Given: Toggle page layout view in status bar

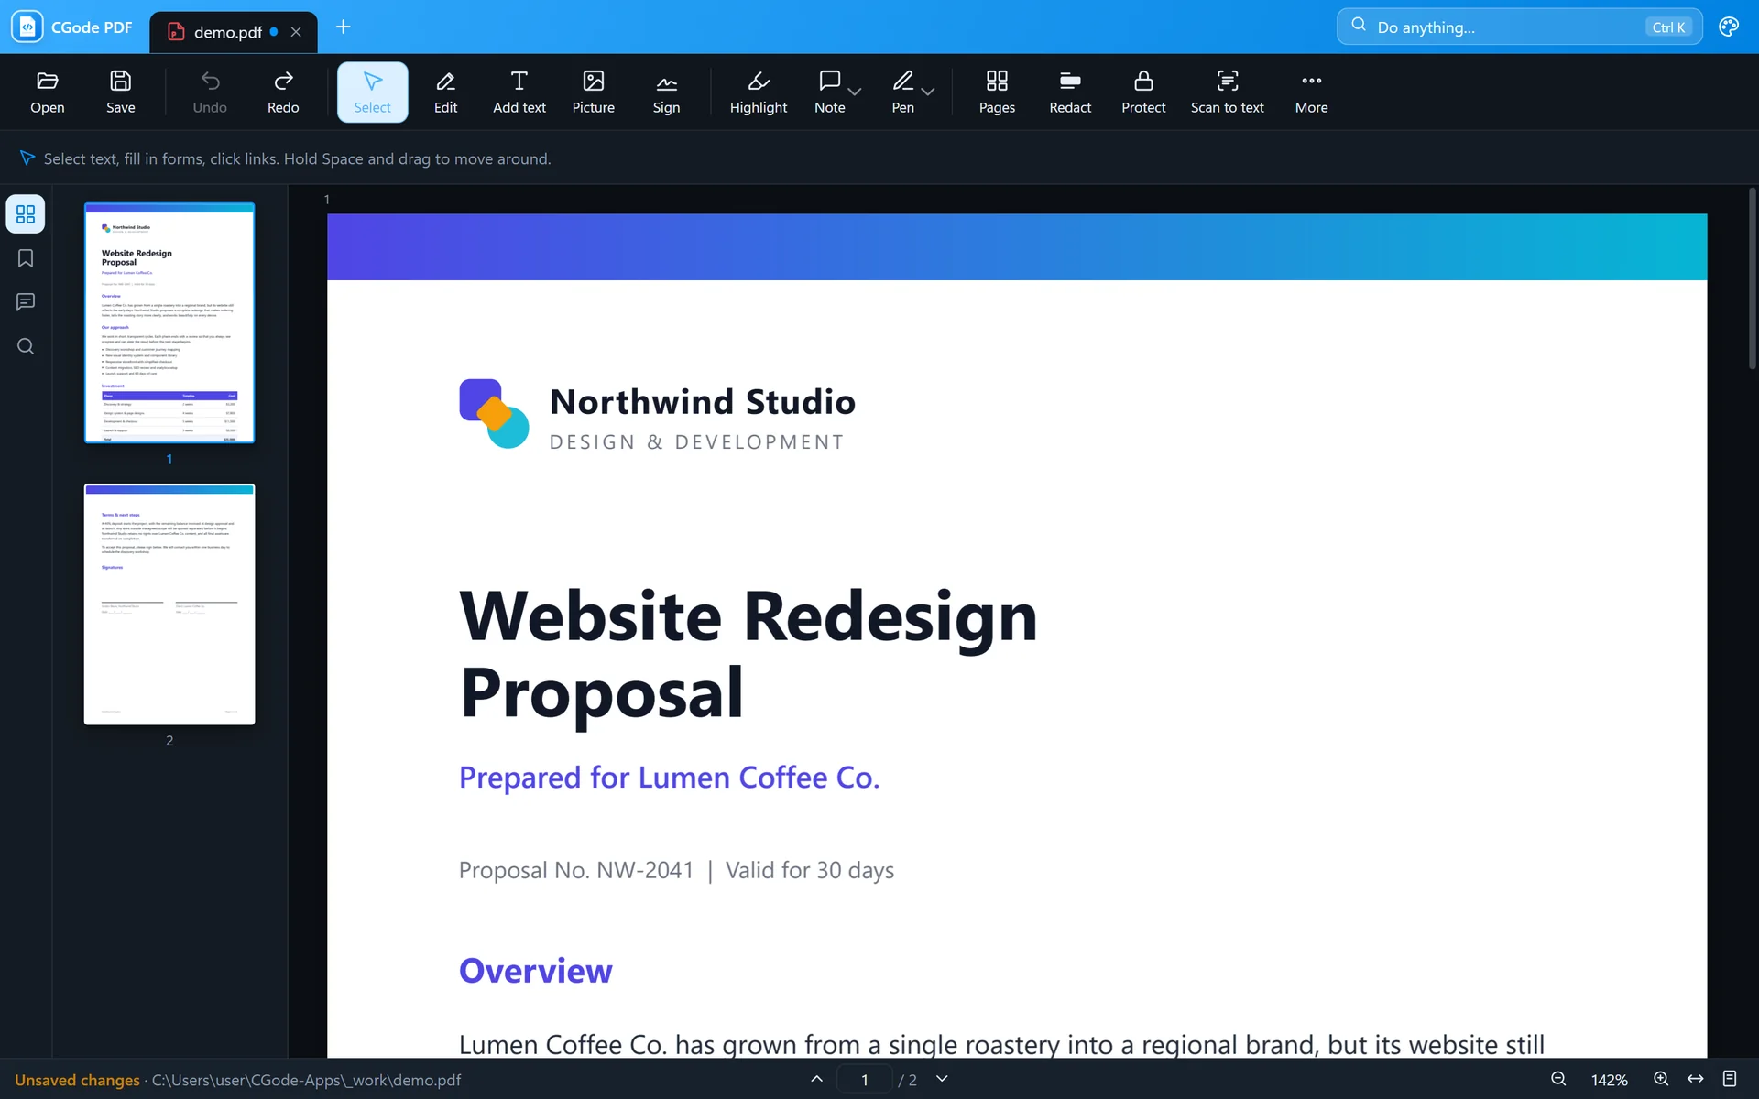Looking at the screenshot, I should [x=1730, y=1079].
